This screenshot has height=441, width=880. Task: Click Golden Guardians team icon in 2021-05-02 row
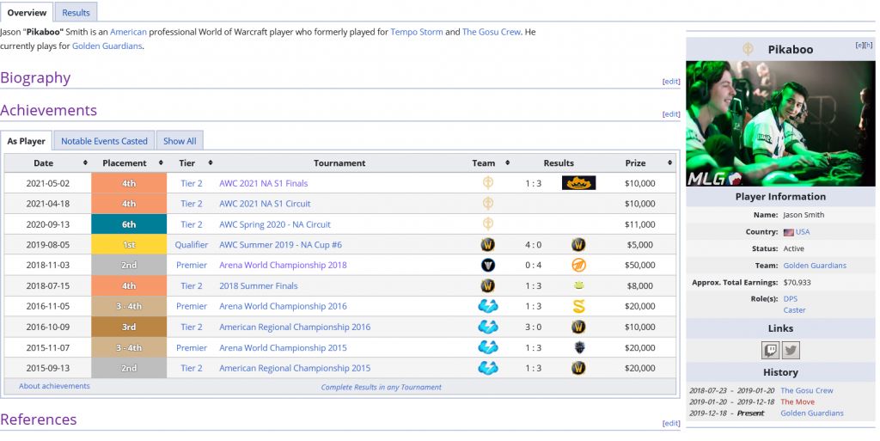point(487,183)
